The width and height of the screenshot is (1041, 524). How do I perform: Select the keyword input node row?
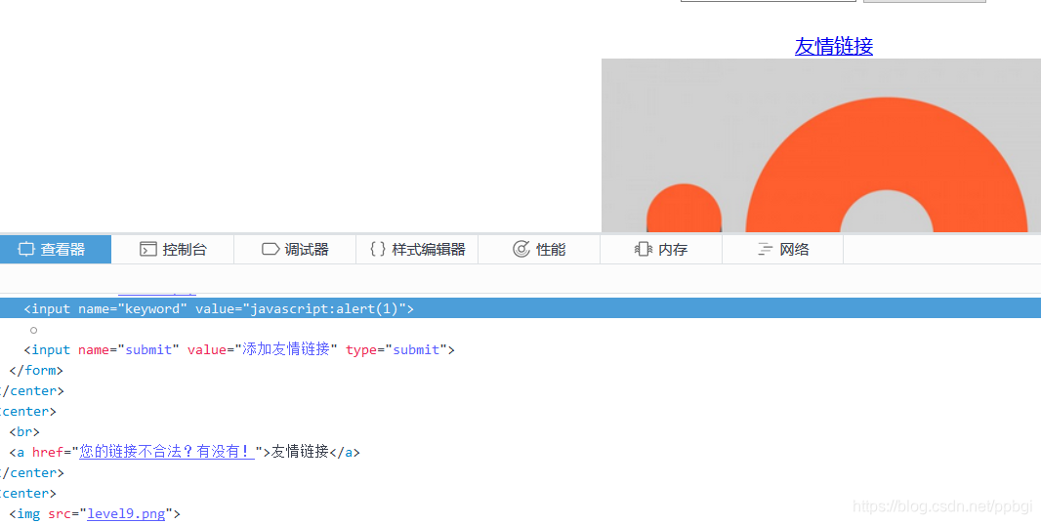(x=520, y=308)
